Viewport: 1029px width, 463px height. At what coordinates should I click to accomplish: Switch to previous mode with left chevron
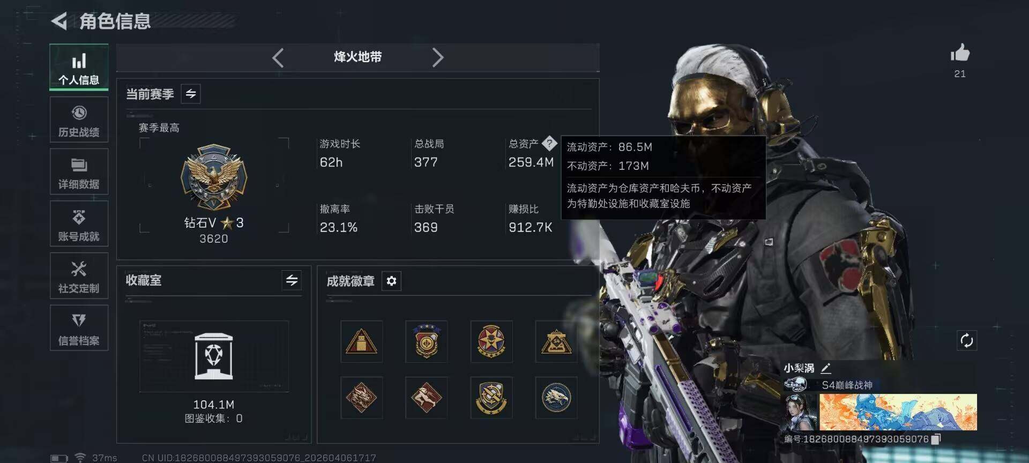point(278,57)
